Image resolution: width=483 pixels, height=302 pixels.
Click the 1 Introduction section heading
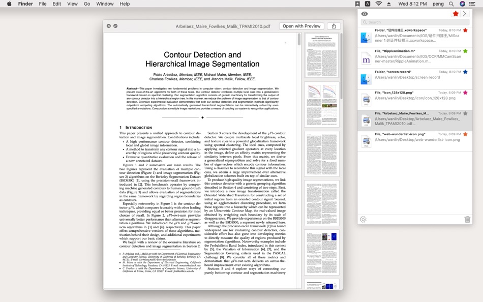[136, 128]
